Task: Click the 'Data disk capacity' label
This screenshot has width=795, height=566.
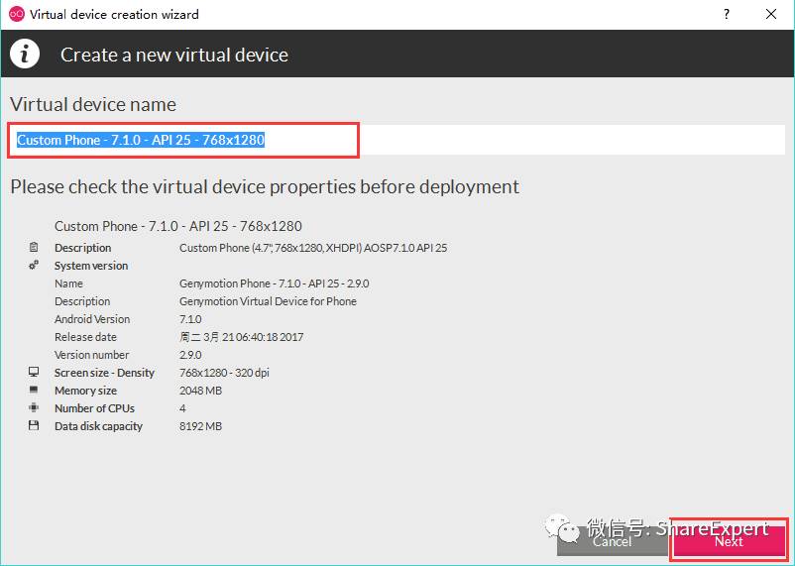Action: [98, 426]
